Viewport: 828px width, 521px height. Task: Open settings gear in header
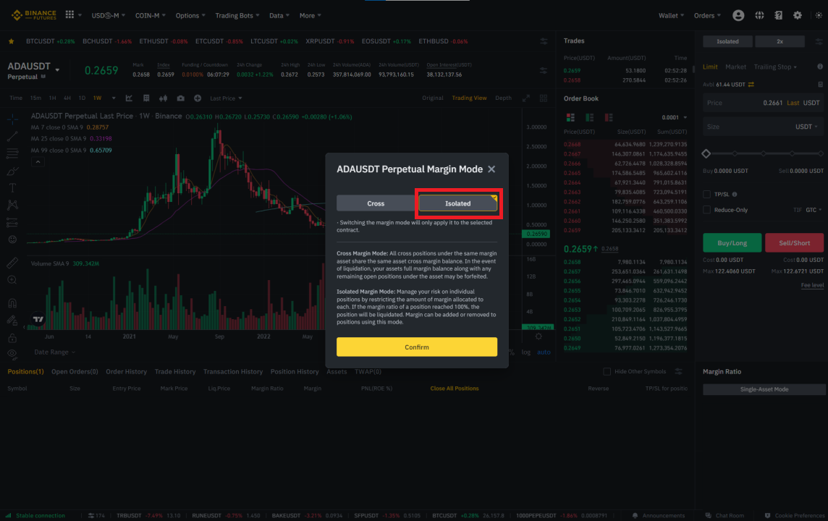798,15
